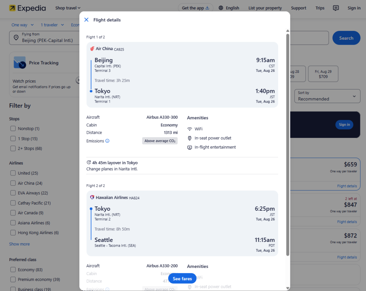Open Flight details for the $872 fare

(x=347, y=257)
